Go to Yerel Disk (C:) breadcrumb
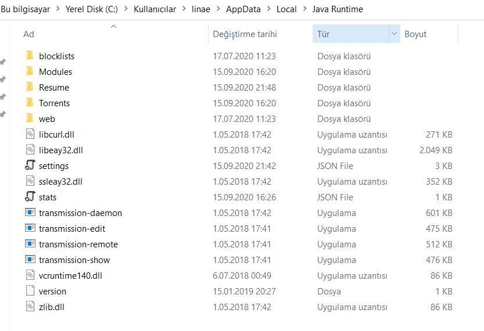Viewport: 484px width, 331px height. pos(92,9)
